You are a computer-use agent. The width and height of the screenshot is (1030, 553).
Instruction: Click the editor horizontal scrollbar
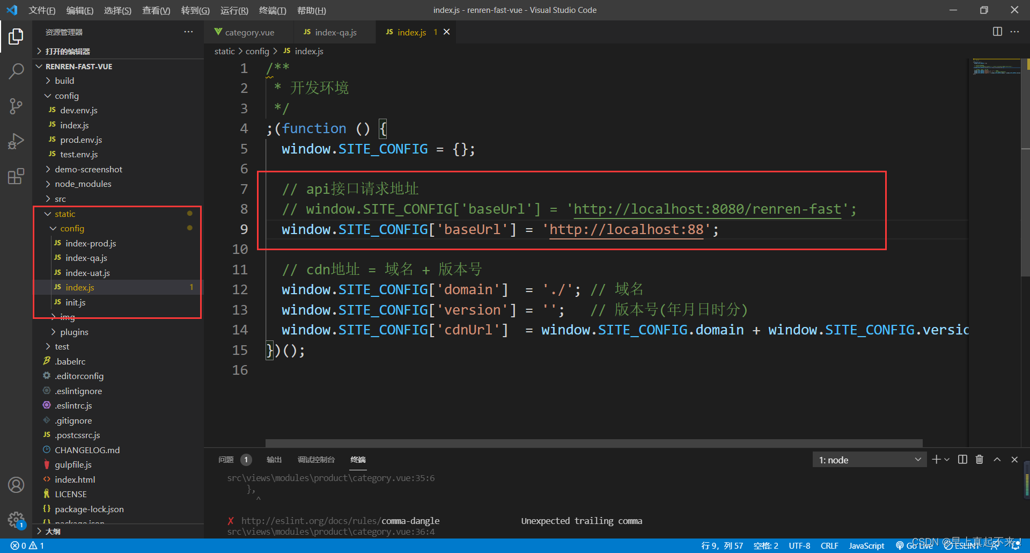click(594, 443)
